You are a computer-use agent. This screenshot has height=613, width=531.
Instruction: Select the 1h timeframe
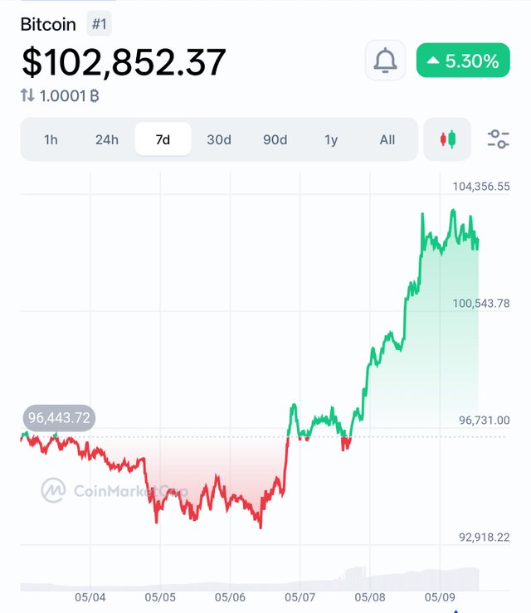[x=51, y=139]
